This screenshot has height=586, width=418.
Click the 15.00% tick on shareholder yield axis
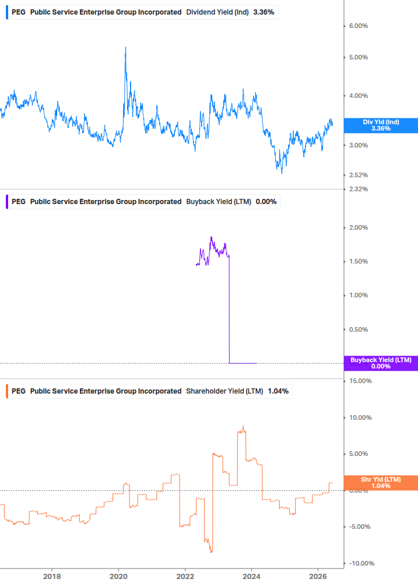(x=360, y=381)
